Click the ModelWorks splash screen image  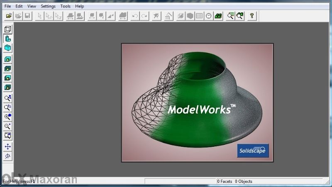198,103
